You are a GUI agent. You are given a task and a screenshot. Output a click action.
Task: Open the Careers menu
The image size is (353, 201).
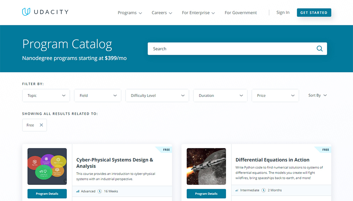point(162,13)
